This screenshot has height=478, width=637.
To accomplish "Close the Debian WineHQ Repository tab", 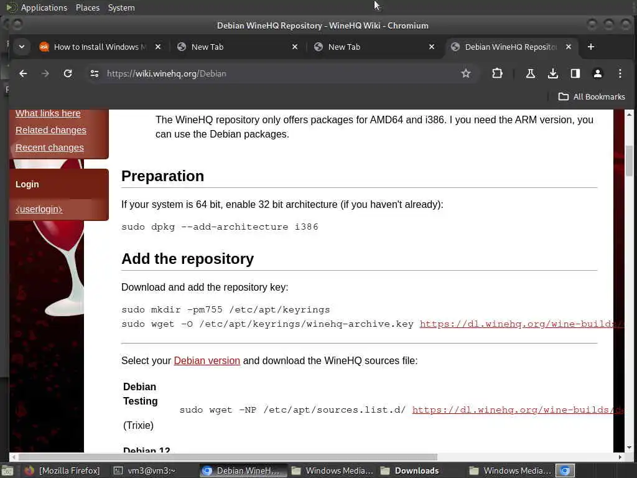I will 569,47.
